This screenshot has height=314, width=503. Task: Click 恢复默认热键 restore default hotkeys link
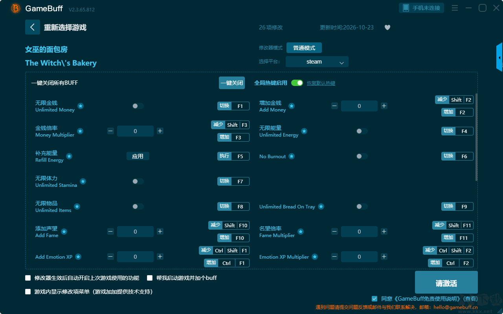[x=321, y=83]
